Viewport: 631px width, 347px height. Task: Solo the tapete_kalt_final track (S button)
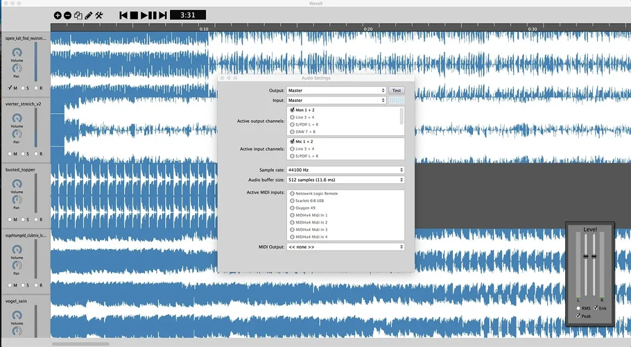(23, 87)
